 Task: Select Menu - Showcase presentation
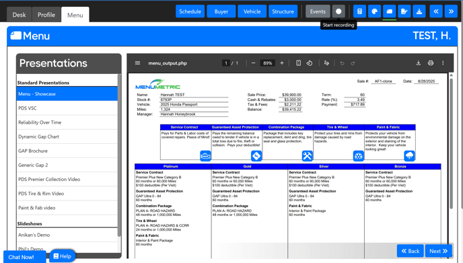click(67, 94)
